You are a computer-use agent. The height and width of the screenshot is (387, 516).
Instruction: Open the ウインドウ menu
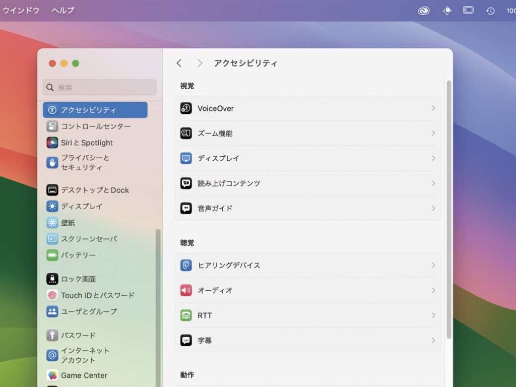coord(21,11)
